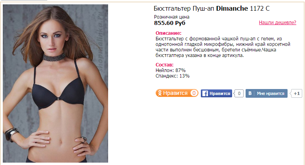Click the 'Спандекс: 13%' composition line
Screen dimensions: 305x165
coord(172,76)
